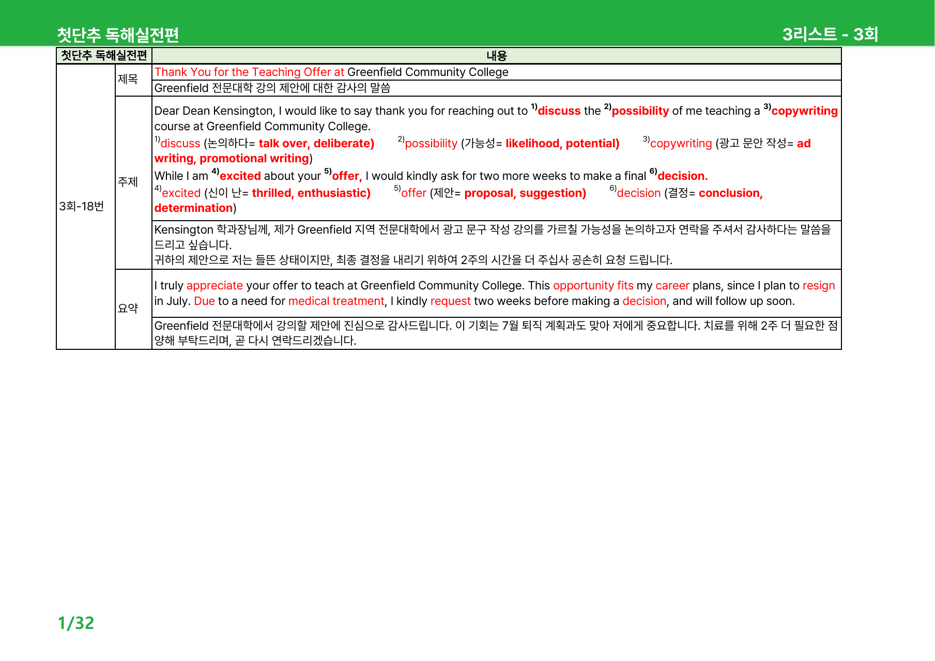Click the synonym 'proposal, suggestion)'
The image size is (935, 661).
click(525, 193)
